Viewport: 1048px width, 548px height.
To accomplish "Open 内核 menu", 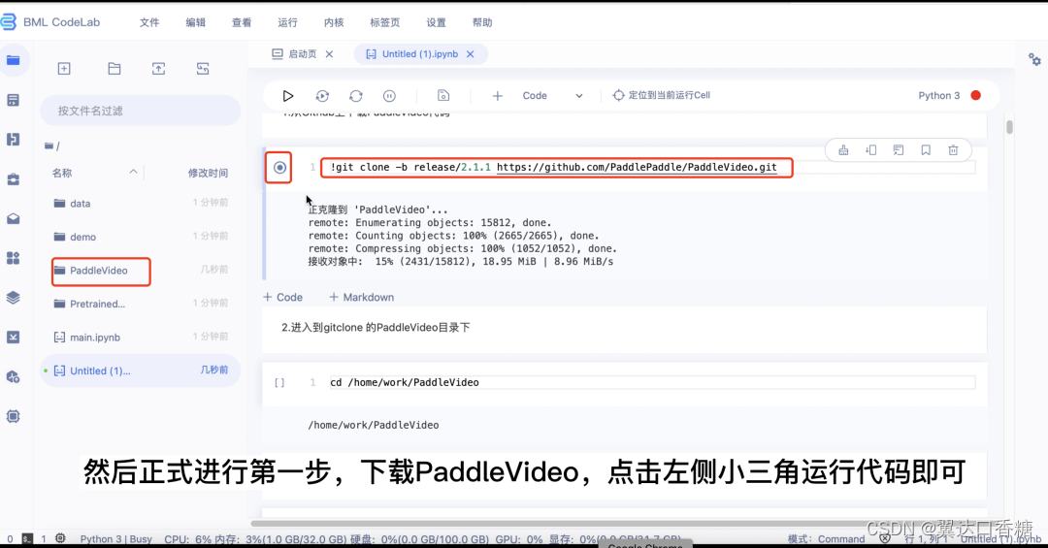I will (334, 22).
